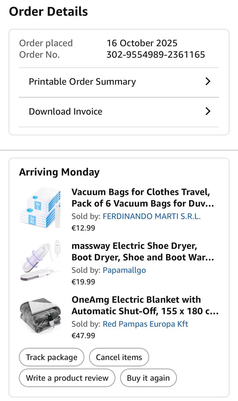
Task: Write a product review button
Action: (x=67, y=378)
